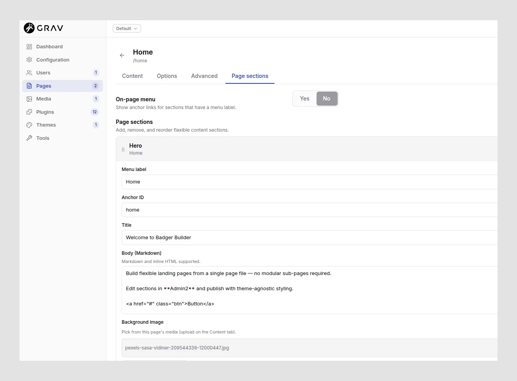Open the Advanced tab

point(204,76)
